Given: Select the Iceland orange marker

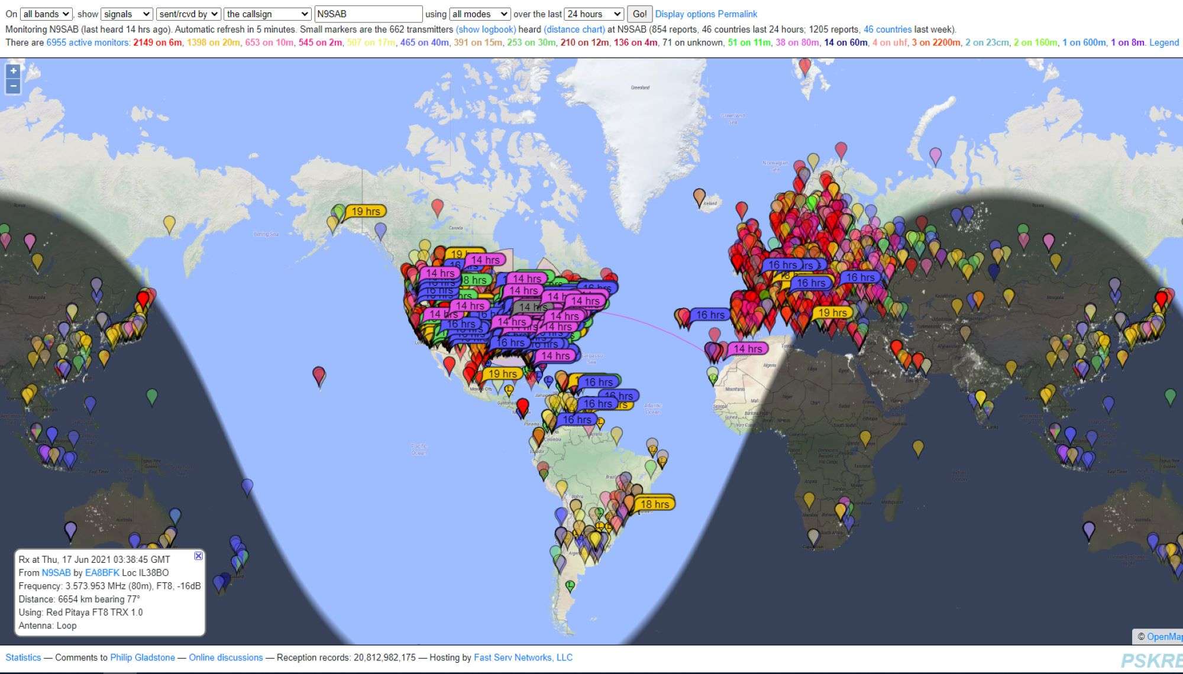Looking at the screenshot, I should pyautogui.click(x=699, y=197).
